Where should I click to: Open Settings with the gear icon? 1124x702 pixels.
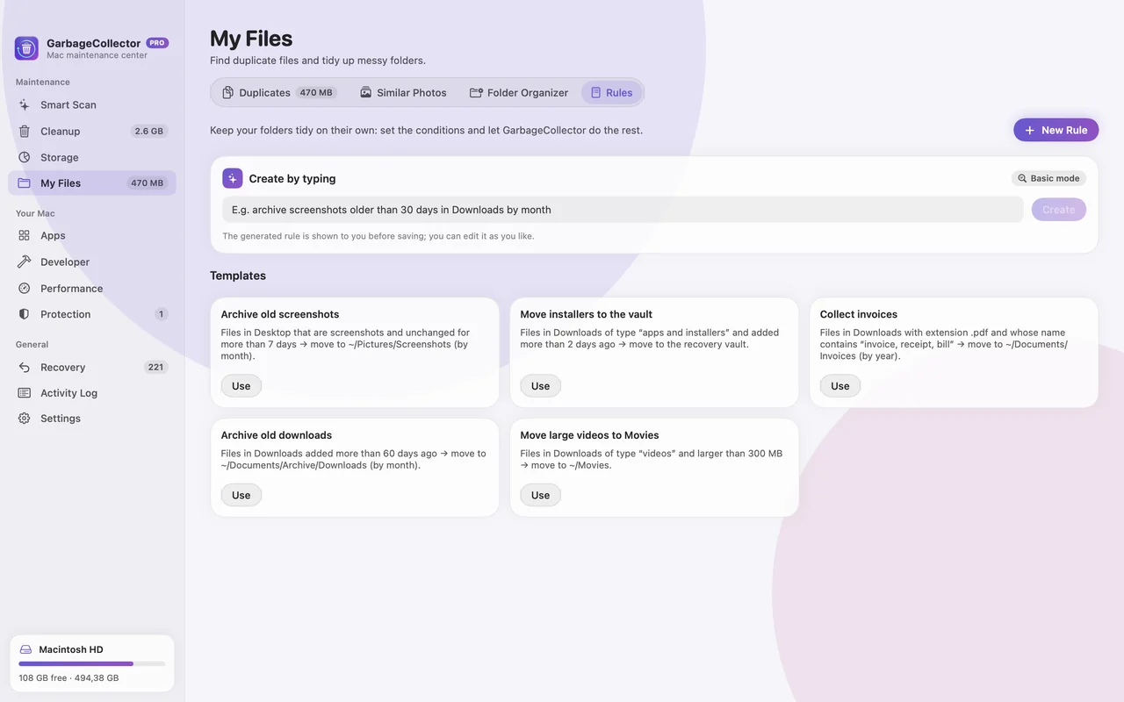pyautogui.click(x=25, y=419)
